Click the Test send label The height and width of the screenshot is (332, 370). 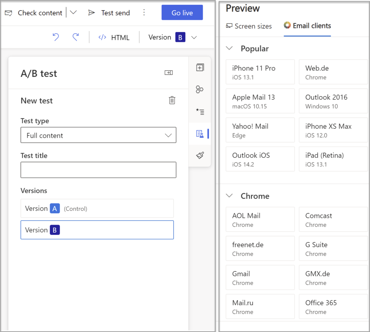tap(116, 13)
